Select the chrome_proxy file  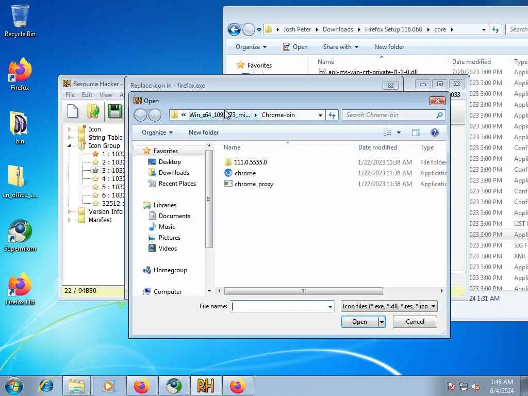tap(254, 184)
